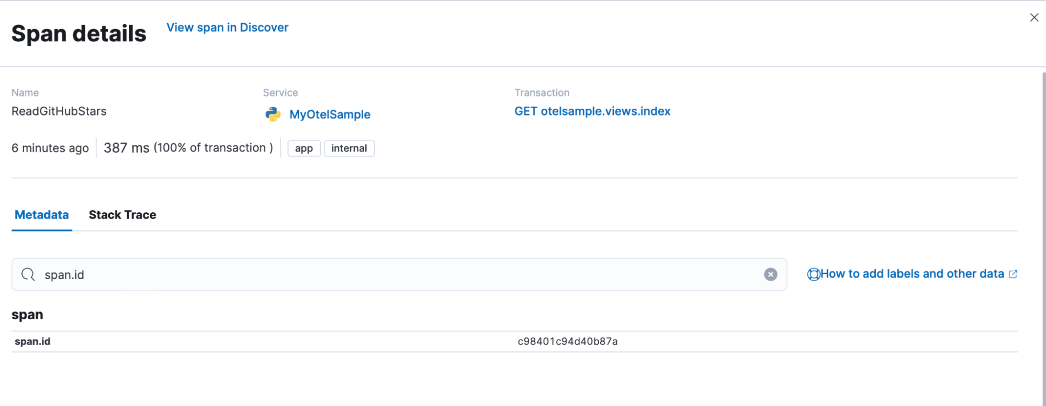Click the lifebuoy help icon
Screen dimensions: 1046x406
coord(813,274)
